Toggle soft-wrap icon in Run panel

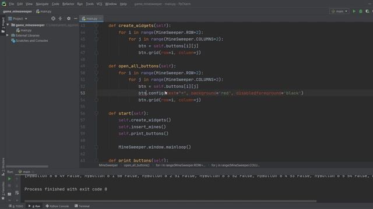[x=17, y=193]
